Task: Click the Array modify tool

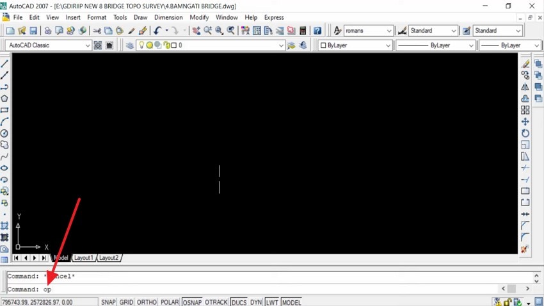Action: click(525, 110)
